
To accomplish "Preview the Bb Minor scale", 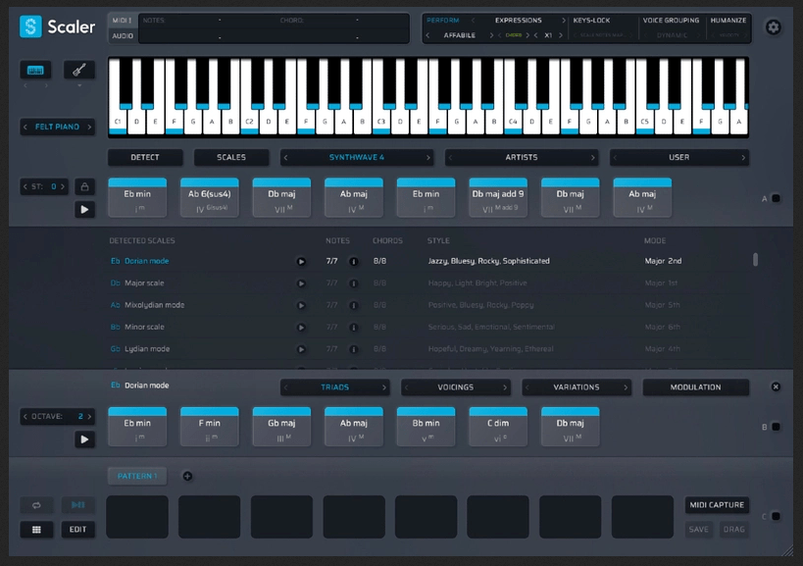I will pyautogui.click(x=301, y=328).
